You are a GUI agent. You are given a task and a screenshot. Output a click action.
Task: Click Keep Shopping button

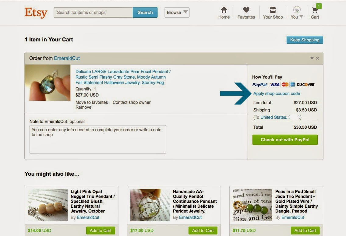click(305, 40)
